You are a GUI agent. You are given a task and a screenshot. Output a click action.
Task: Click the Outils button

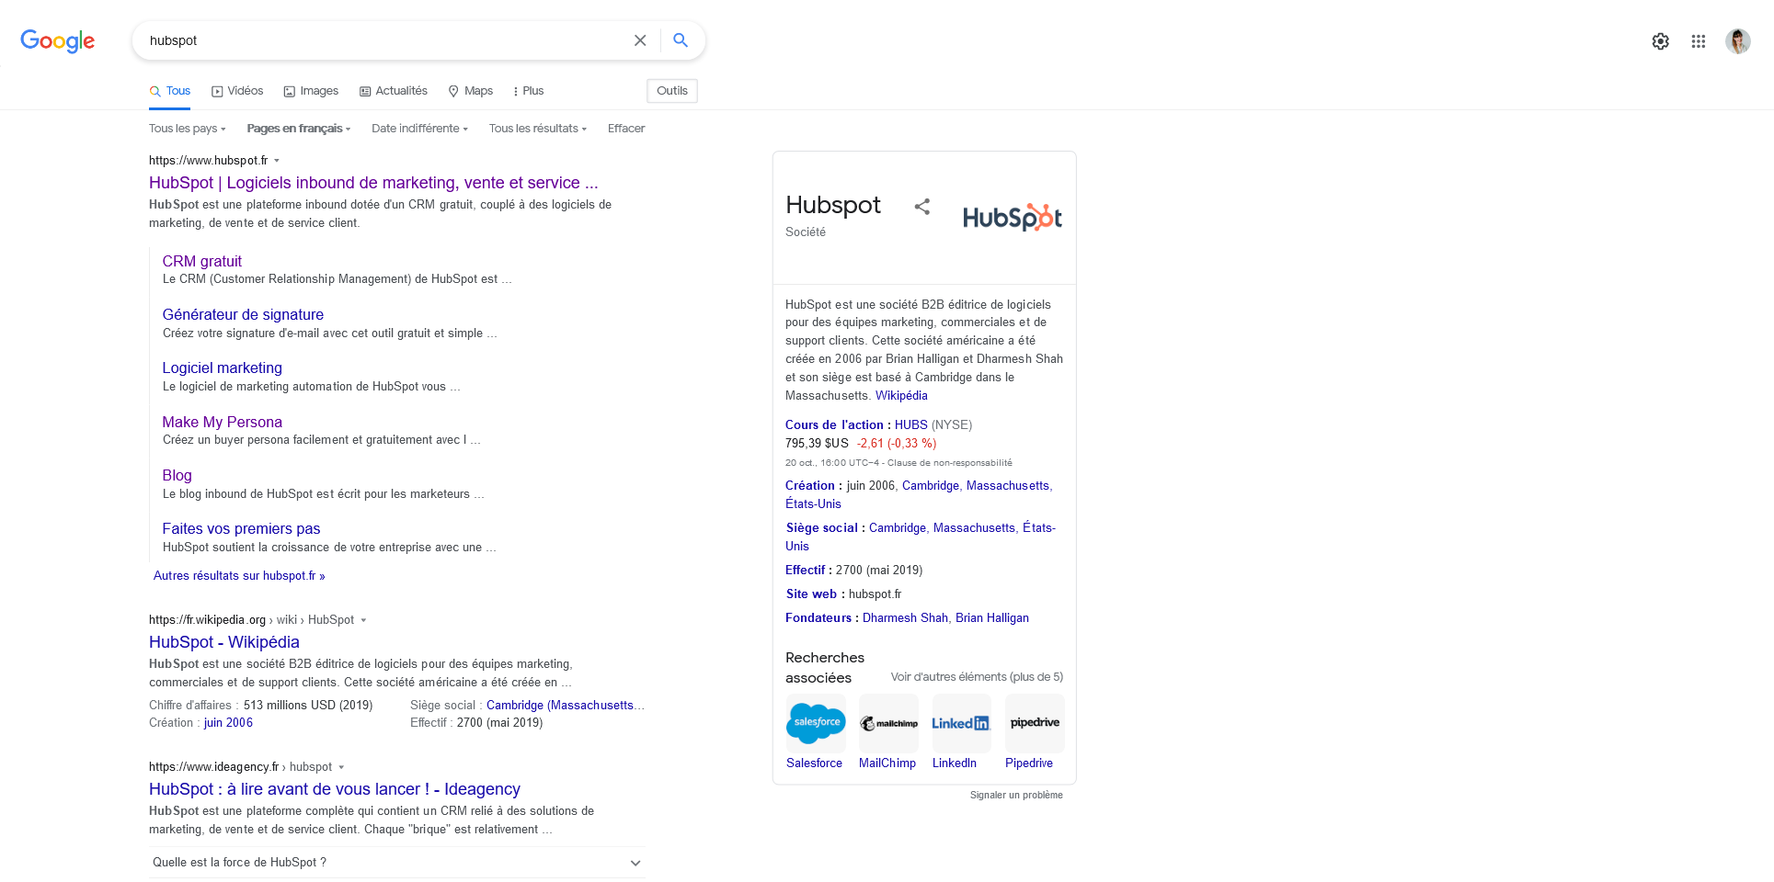(x=671, y=91)
